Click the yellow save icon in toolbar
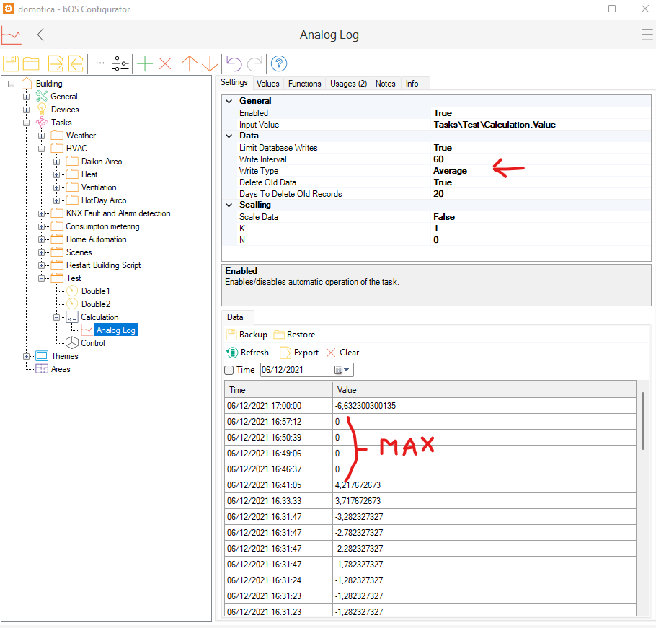 pos(11,63)
